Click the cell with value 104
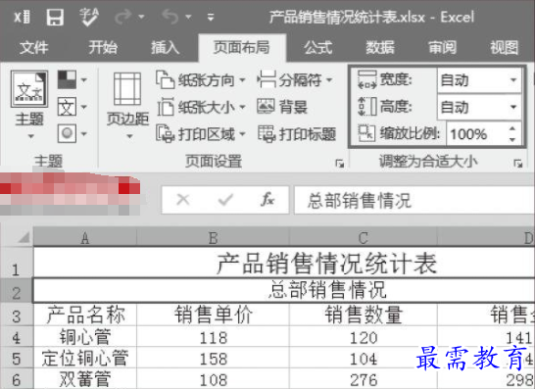Image resolution: width=535 pixels, height=389 pixels. (x=364, y=358)
